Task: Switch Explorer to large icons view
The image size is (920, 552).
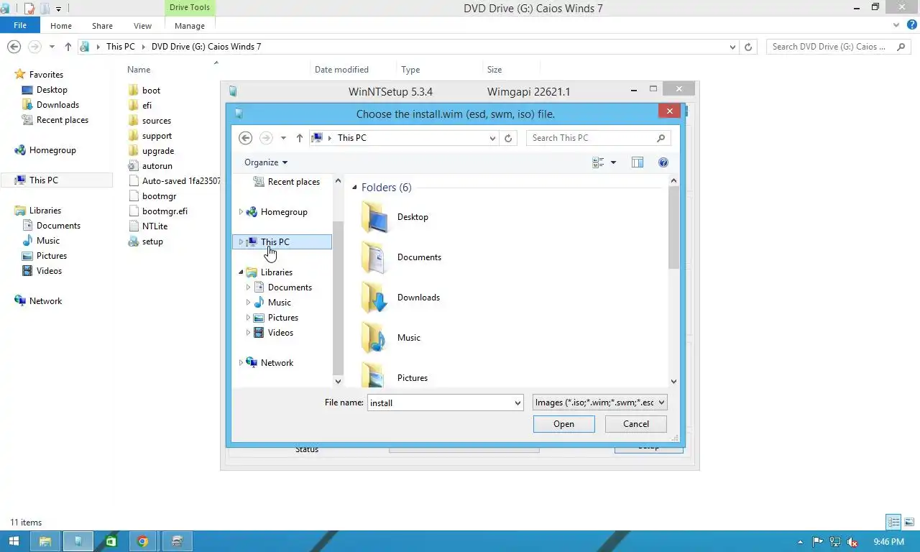Action: coord(911,523)
